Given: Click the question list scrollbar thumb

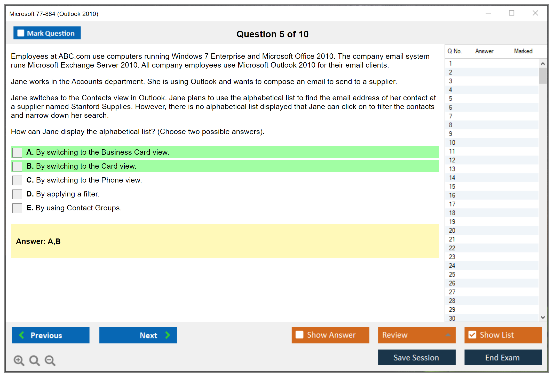Looking at the screenshot, I should (543, 76).
